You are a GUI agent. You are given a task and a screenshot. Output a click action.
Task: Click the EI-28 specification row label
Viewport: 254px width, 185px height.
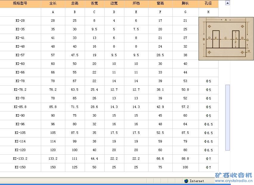pyautogui.click(x=21, y=21)
